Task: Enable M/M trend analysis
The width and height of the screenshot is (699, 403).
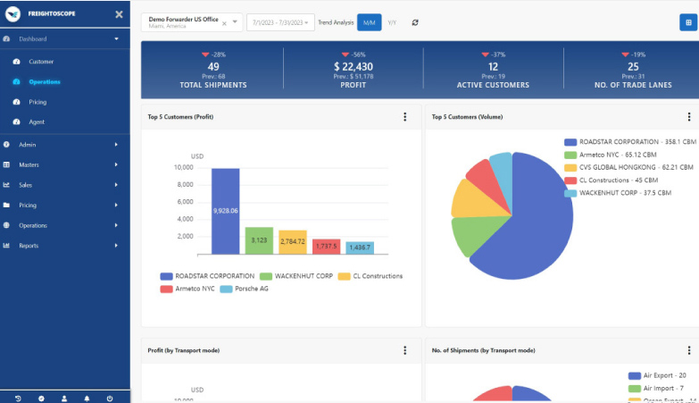Action: (369, 22)
